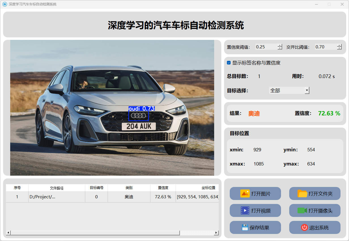Decrease 交并比阈值 using the down arrow

click(x=339, y=48)
